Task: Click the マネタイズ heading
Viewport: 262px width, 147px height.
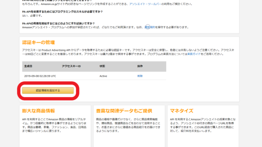Action: 182,111
